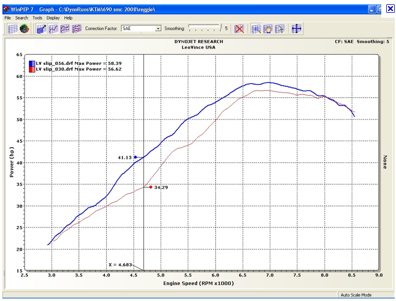396x301 pixels.
Task: Click the 34.29 value label
Action: click(x=161, y=188)
